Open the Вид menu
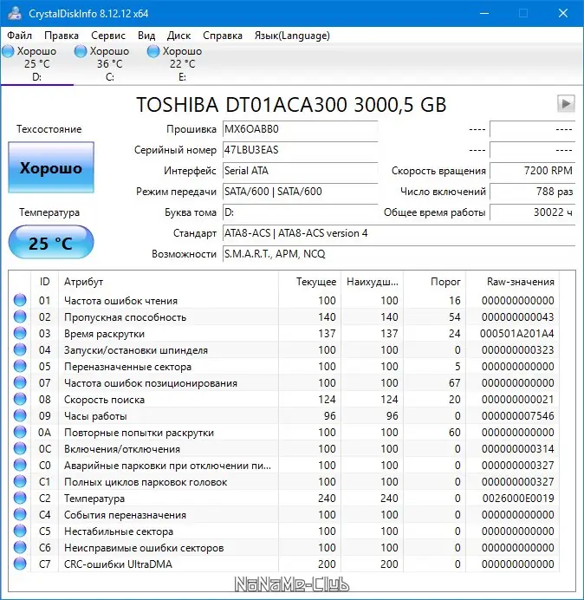Image resolution: width=584 pixels, height=600 pixels. tap(146, 36)
